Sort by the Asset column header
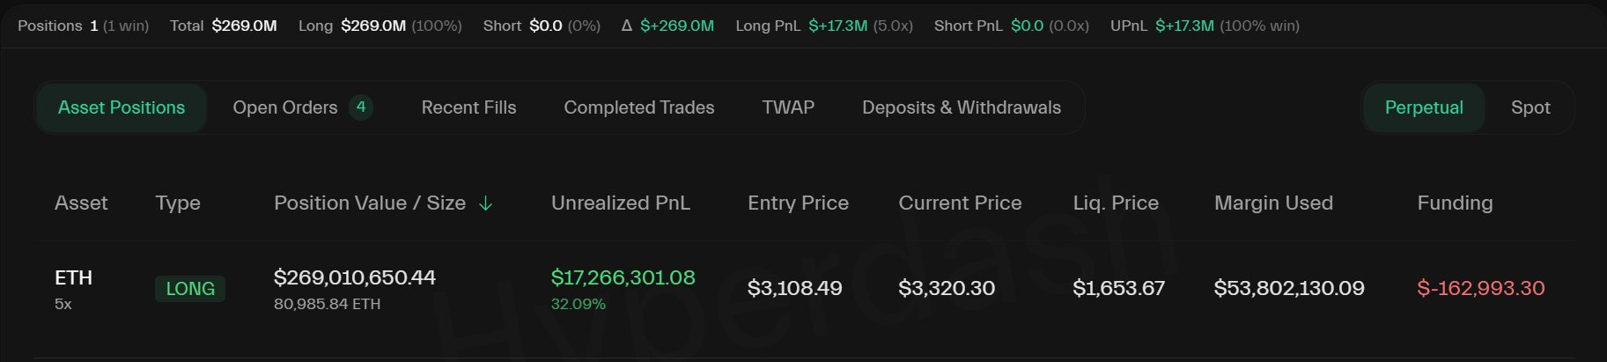 coord(81,203)
